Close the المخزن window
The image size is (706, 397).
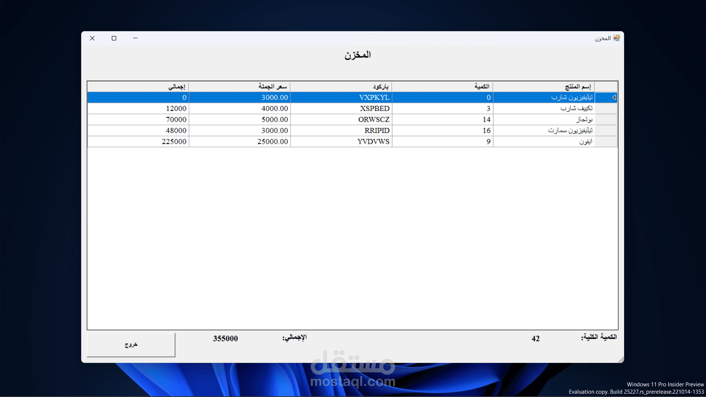click(x=92, y=38)
